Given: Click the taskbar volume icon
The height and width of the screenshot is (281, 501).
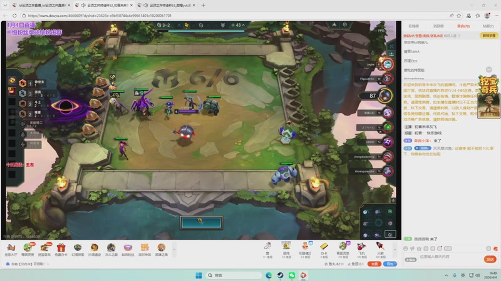Looking at the screenshot, I should pyautogui.click(x=478, y=275).
